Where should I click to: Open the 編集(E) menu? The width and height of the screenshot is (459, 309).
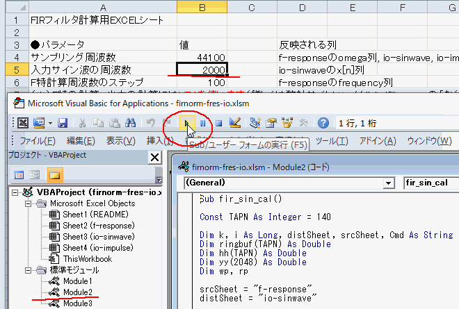point(81,141)
